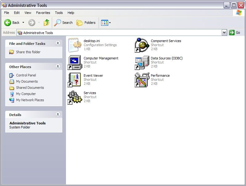Viewport: 246px width, 186px height.
Task: Open the Favorites menu
Action: tap(43, 13)
